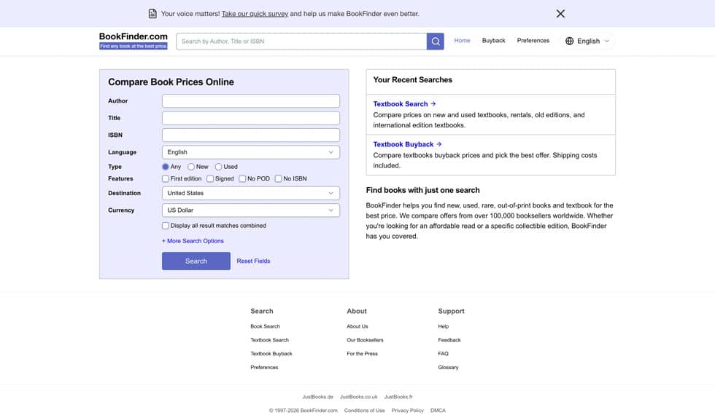This screenshot has height=415, width=715.
Task: Click the BookFinder.com logo
Action: point(133,41)
